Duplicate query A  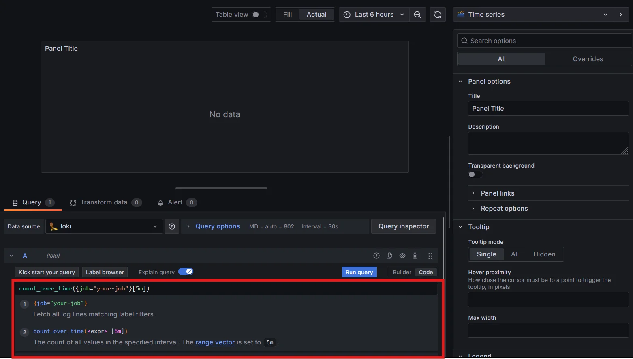point(389,256)
